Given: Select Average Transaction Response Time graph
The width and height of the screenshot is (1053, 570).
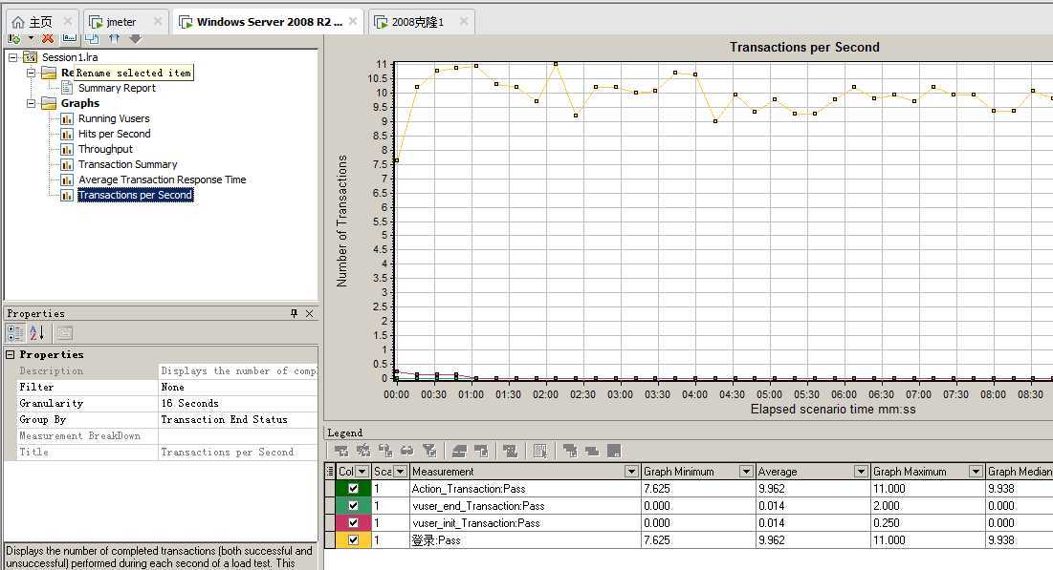Looking at the screenshot, I should tap(162, 180).
